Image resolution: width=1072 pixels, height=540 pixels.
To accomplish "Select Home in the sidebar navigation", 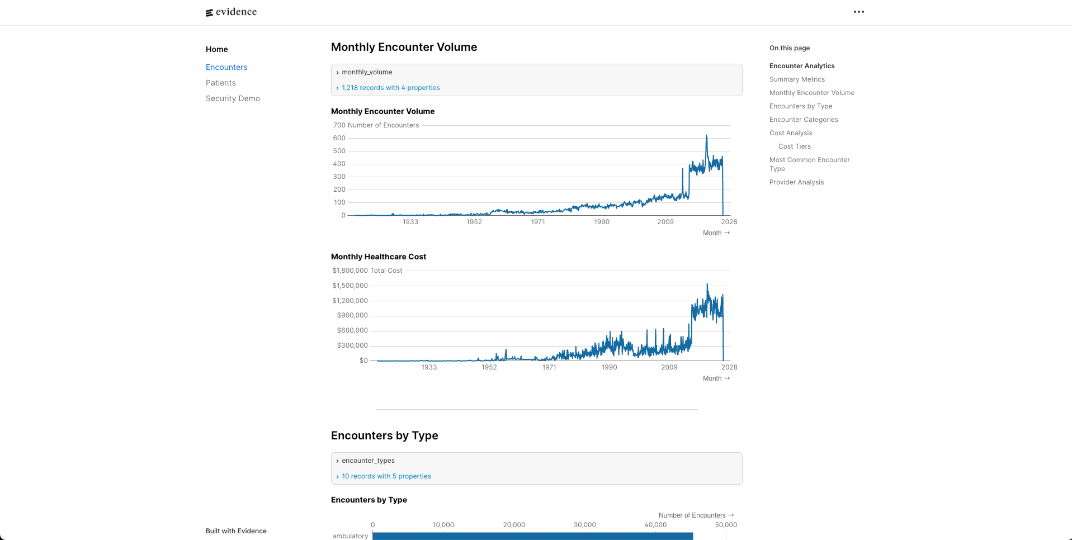I will [x=217, y=49].
